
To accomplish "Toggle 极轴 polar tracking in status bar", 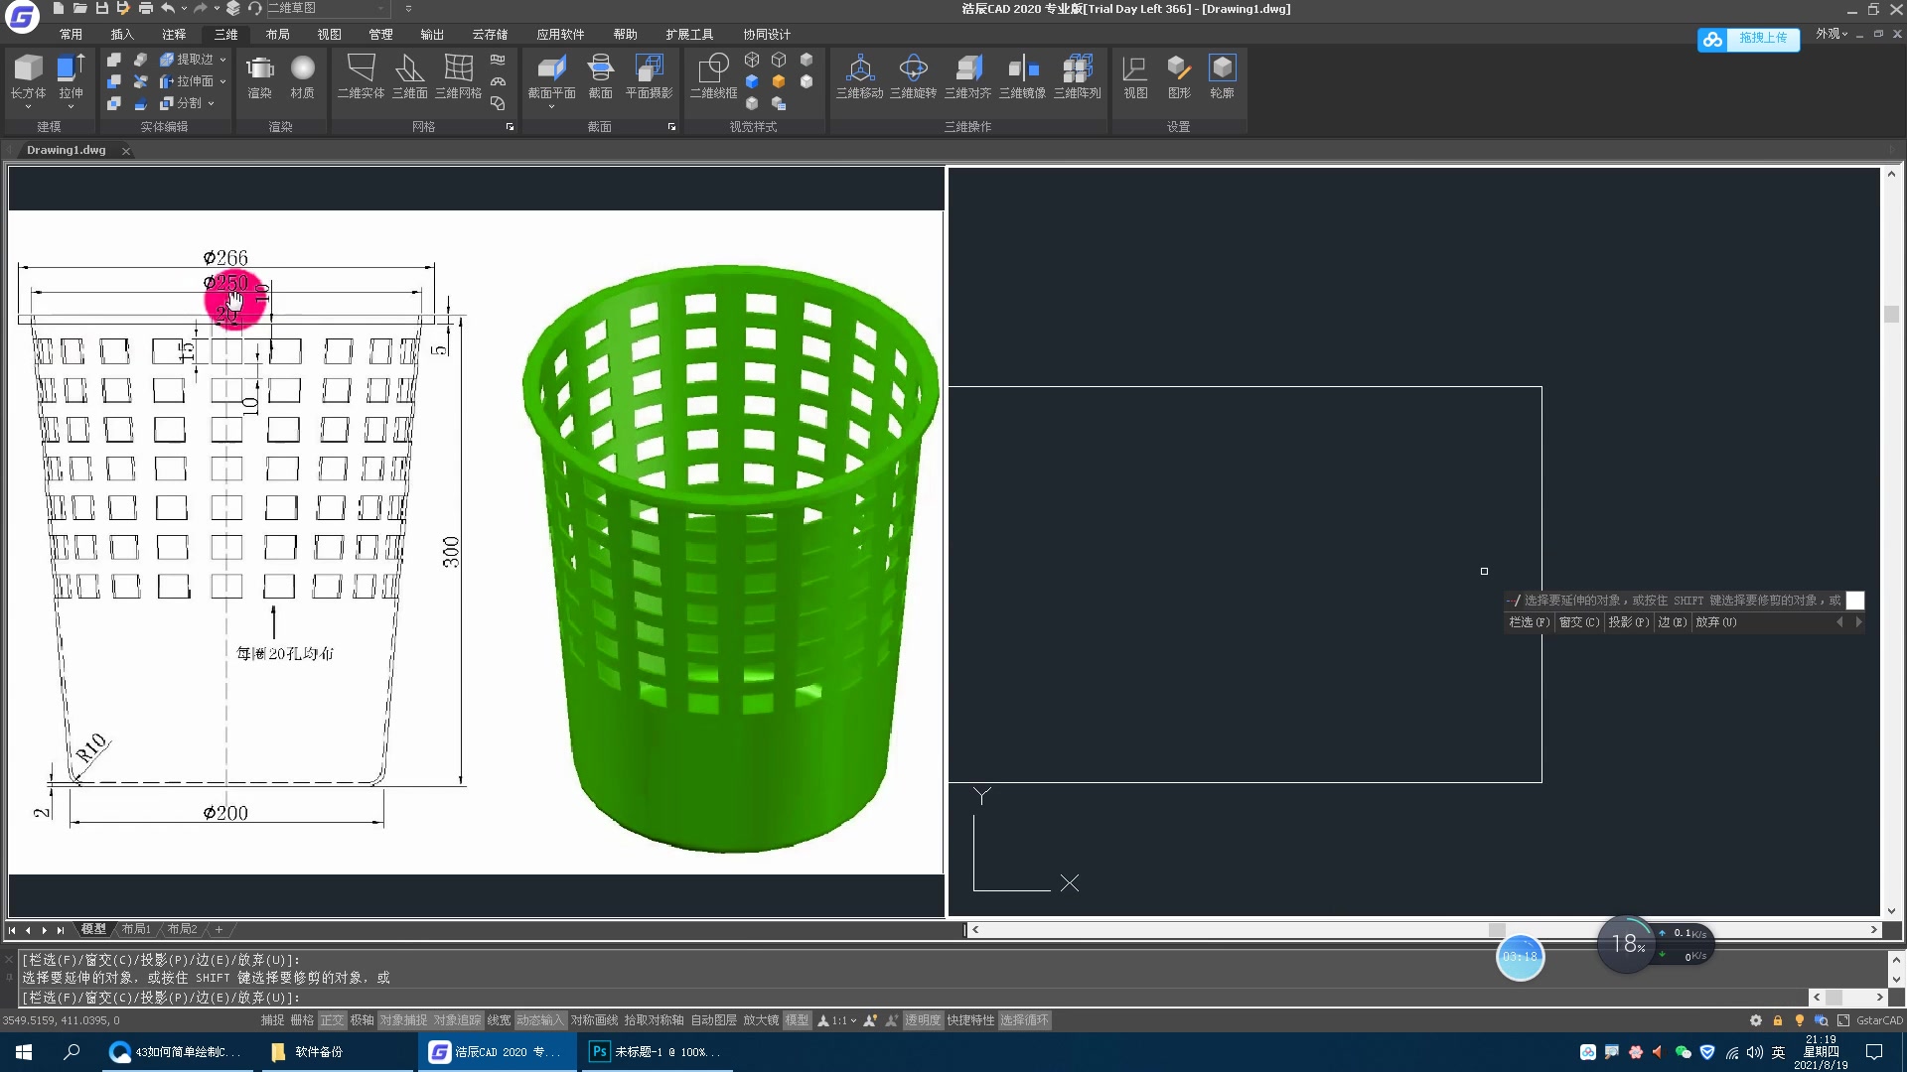I will click(362, 1020).
